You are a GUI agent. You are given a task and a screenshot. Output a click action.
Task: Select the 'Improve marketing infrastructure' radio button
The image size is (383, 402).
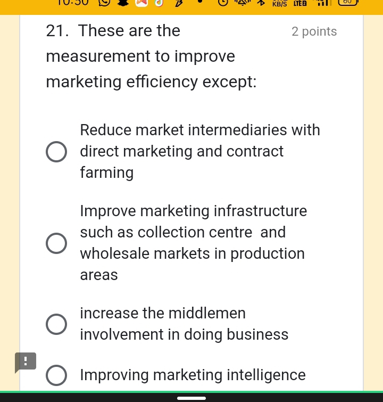pyautogui.click(x=56, y=243)
